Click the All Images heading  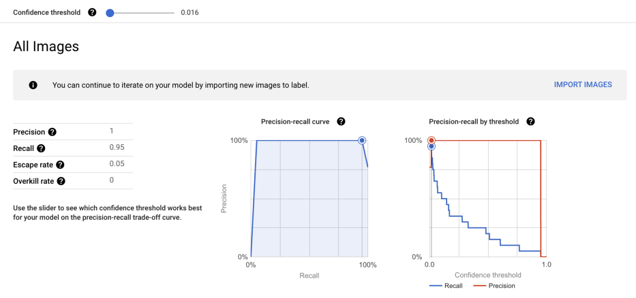[46, 47]
